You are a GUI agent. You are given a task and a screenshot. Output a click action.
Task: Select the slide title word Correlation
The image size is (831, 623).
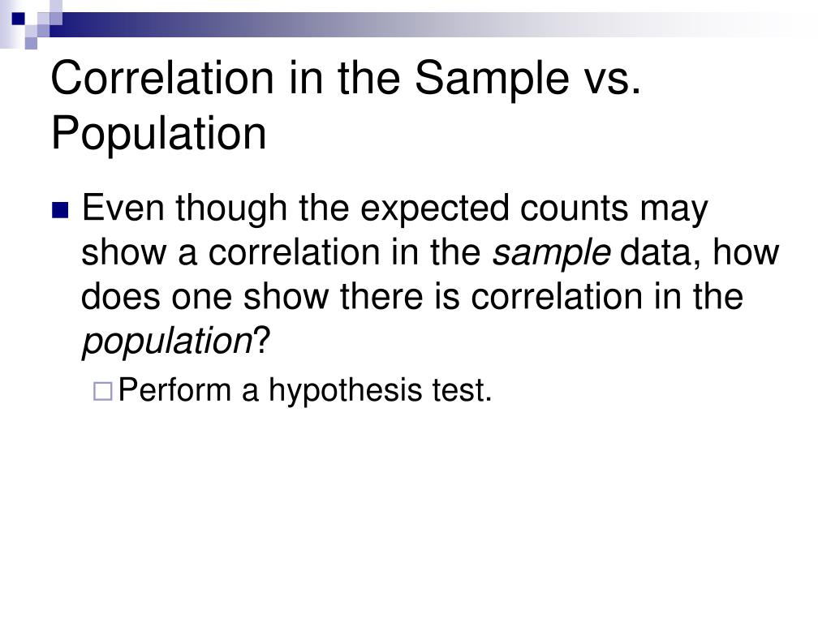coord(162,78)
